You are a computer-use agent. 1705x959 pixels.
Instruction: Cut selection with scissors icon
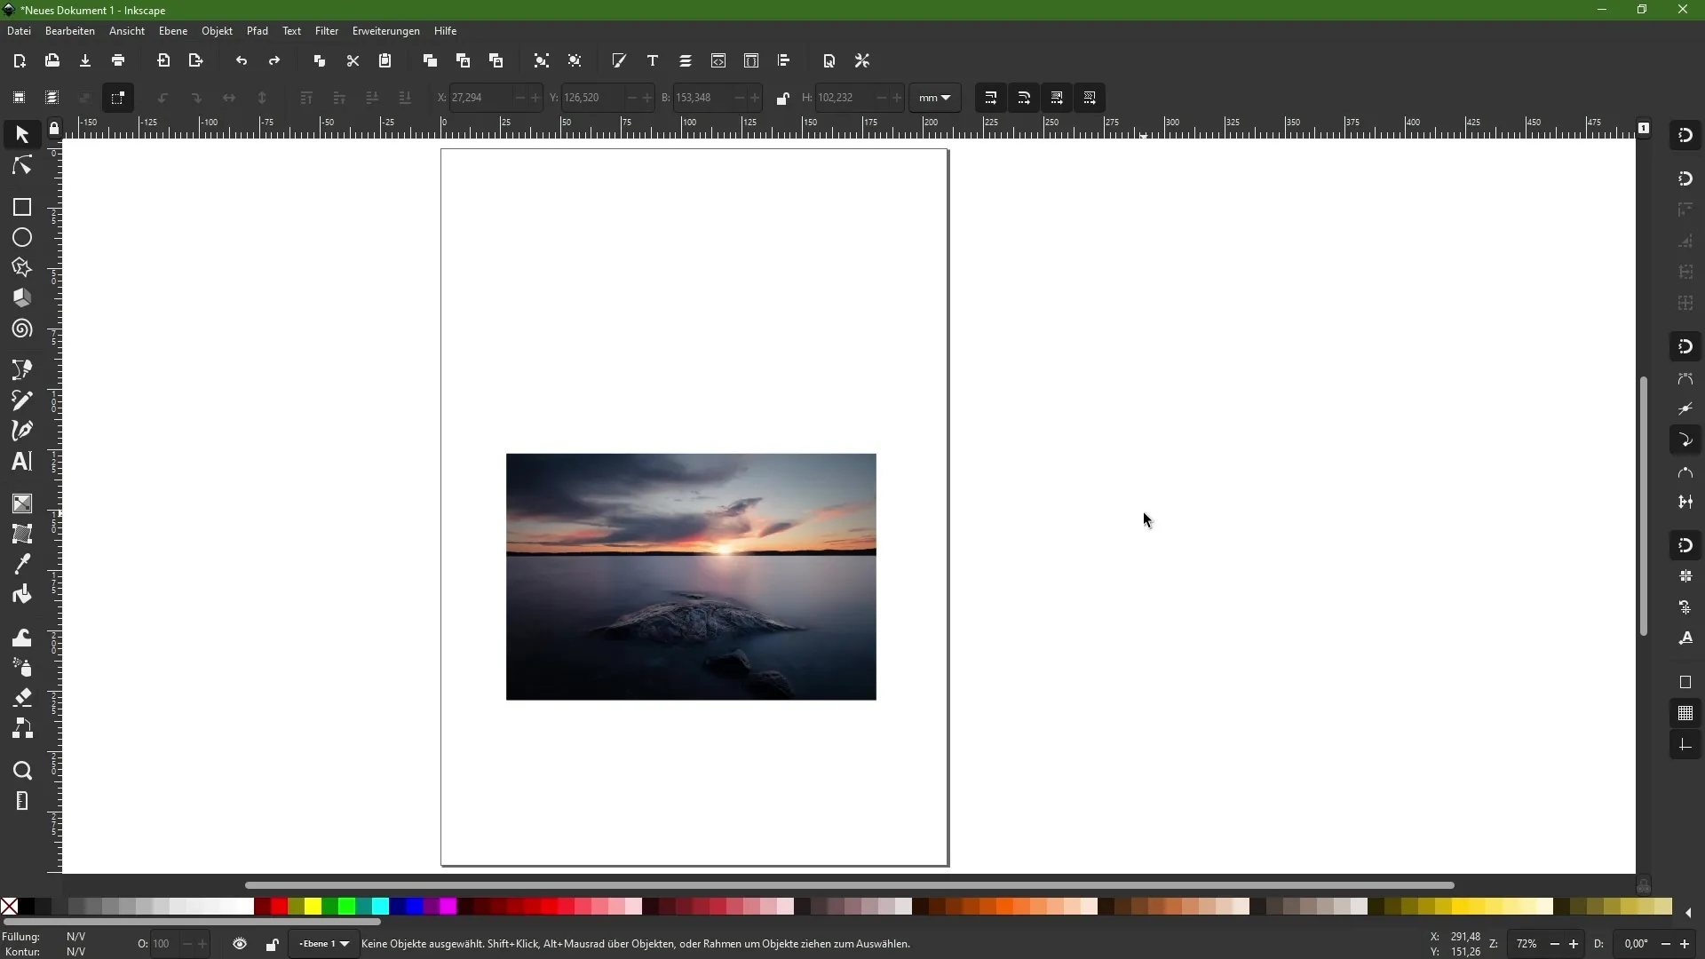[353, 60]
